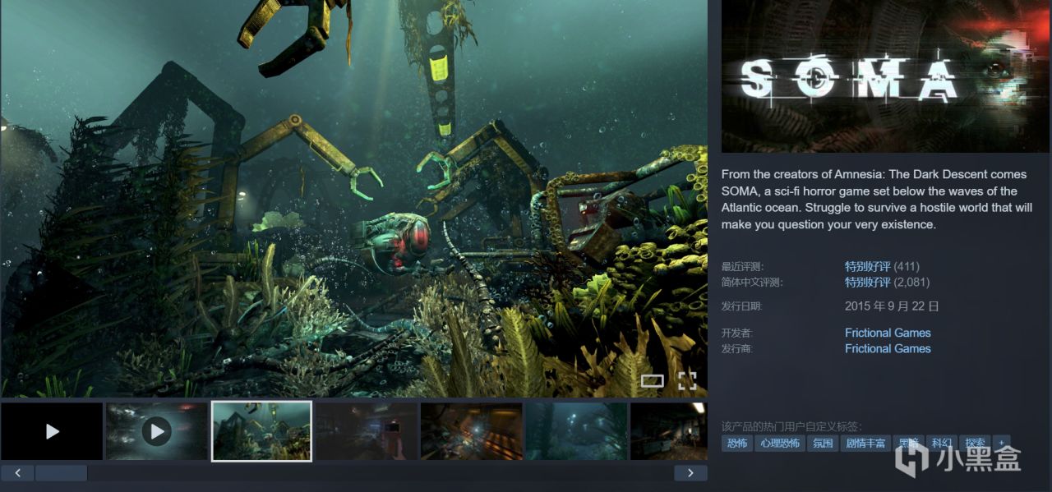Click the thumbnail strip scrollbar handle
The width and height of the screenshot is (1052, 492).
(61, 473)
